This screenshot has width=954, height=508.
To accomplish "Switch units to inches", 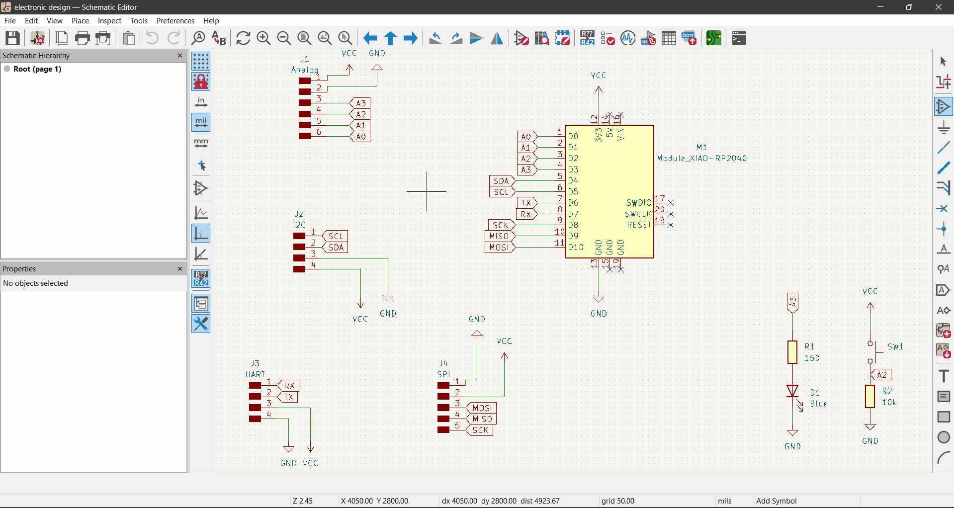I will [x=201, y=102].
